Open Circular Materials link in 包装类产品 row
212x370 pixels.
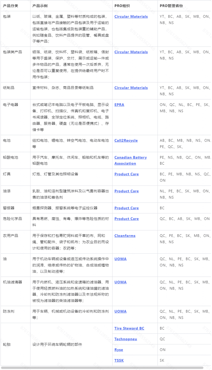click(131, 52)
